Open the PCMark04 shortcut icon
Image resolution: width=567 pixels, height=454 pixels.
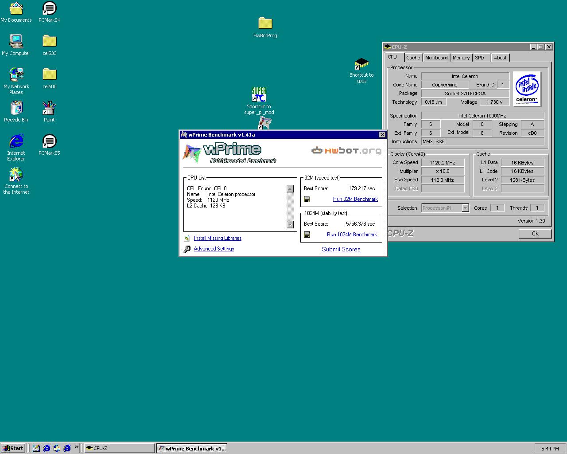point(49,12)
